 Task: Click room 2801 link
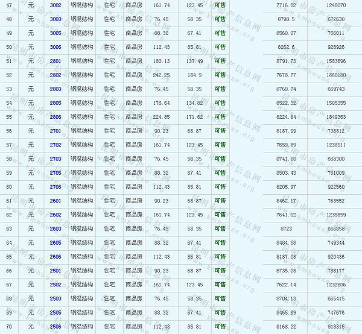(56, 61)
